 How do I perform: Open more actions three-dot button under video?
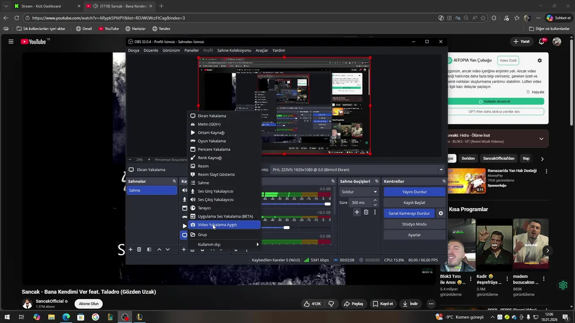[431, 304]
